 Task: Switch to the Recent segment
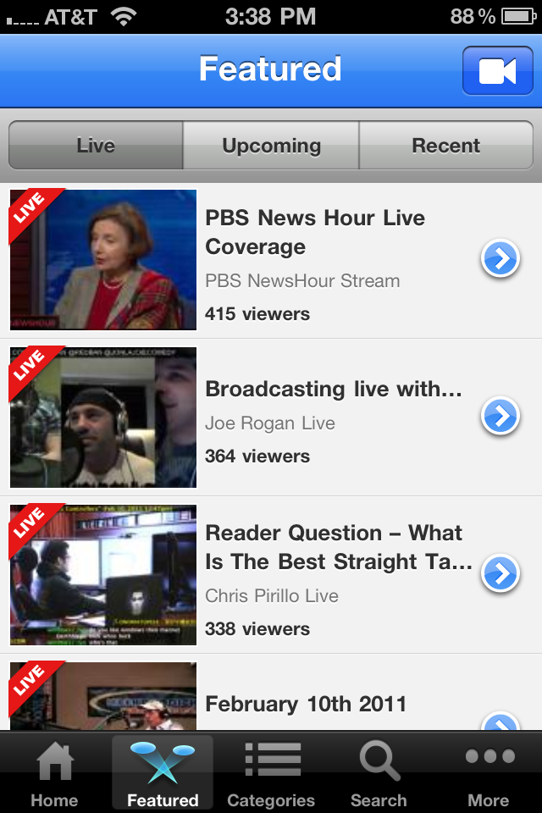(x=446, y=146)
